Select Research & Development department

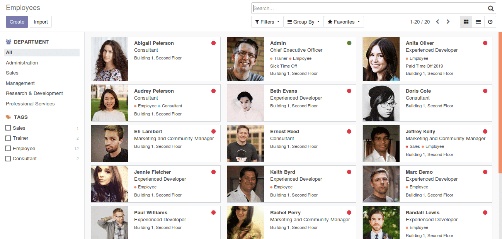pos(34,93)
